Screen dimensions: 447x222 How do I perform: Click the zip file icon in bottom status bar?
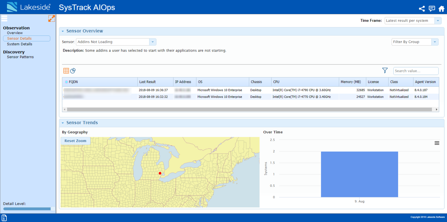tap(4, 218)
